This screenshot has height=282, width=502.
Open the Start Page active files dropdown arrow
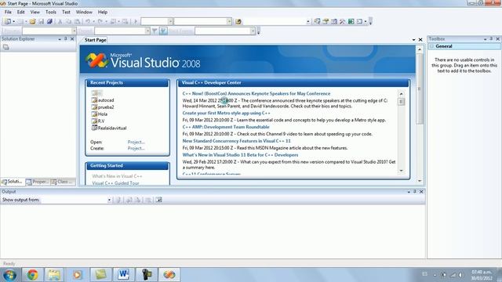click(x=413, y=40)
